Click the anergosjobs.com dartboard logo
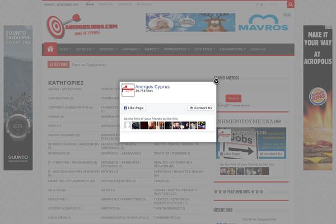336x224 pixels. pos(82,26)
